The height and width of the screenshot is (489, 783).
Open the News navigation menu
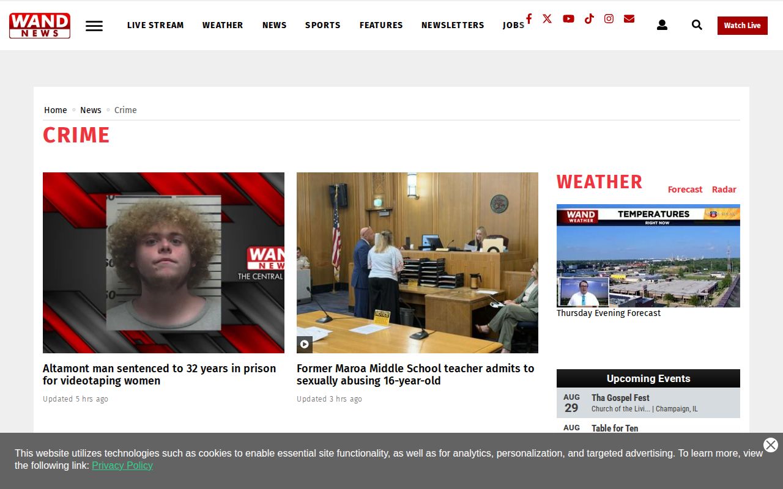coord(275,25)
